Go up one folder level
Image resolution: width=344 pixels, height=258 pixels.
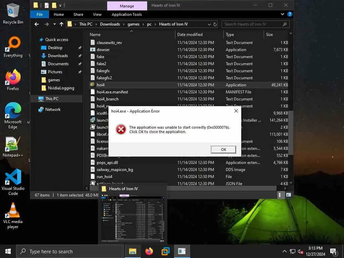click(x=61, y=24)
